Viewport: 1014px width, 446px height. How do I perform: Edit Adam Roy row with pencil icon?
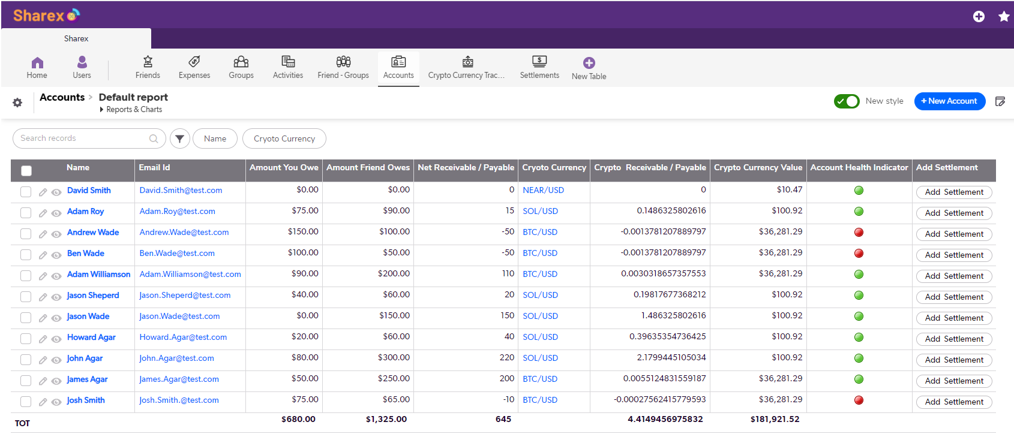coord(43,213)
